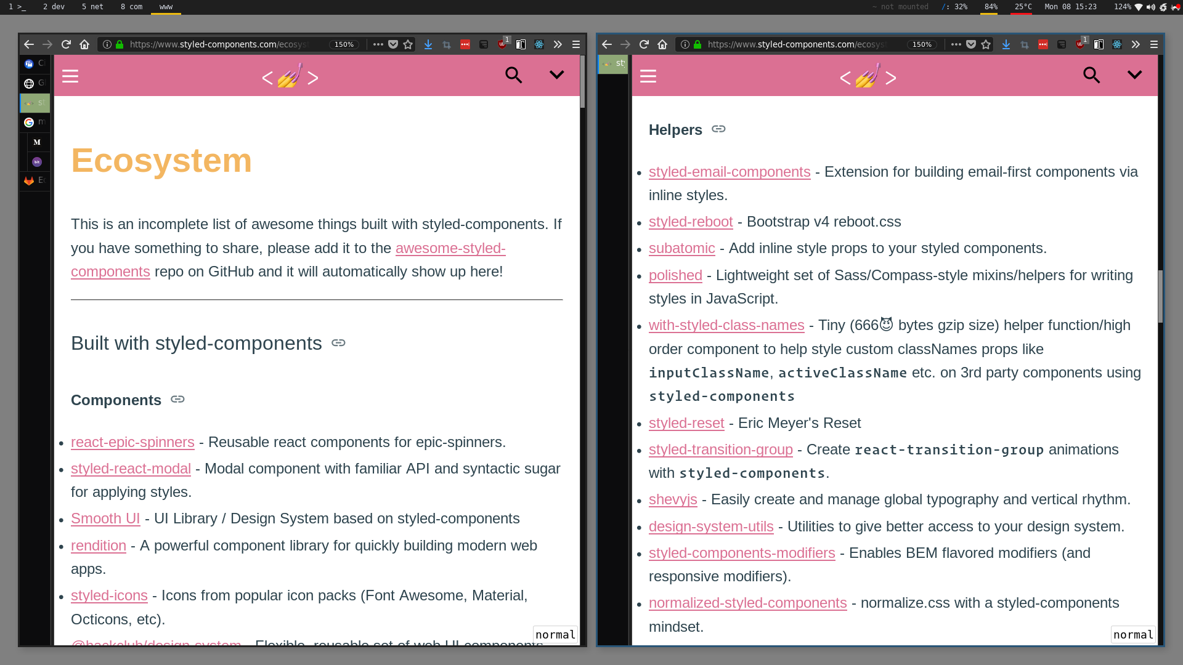Toggle sidebar view button in left browser toolbar
The image size is (1183, 665).
(521, 44)
